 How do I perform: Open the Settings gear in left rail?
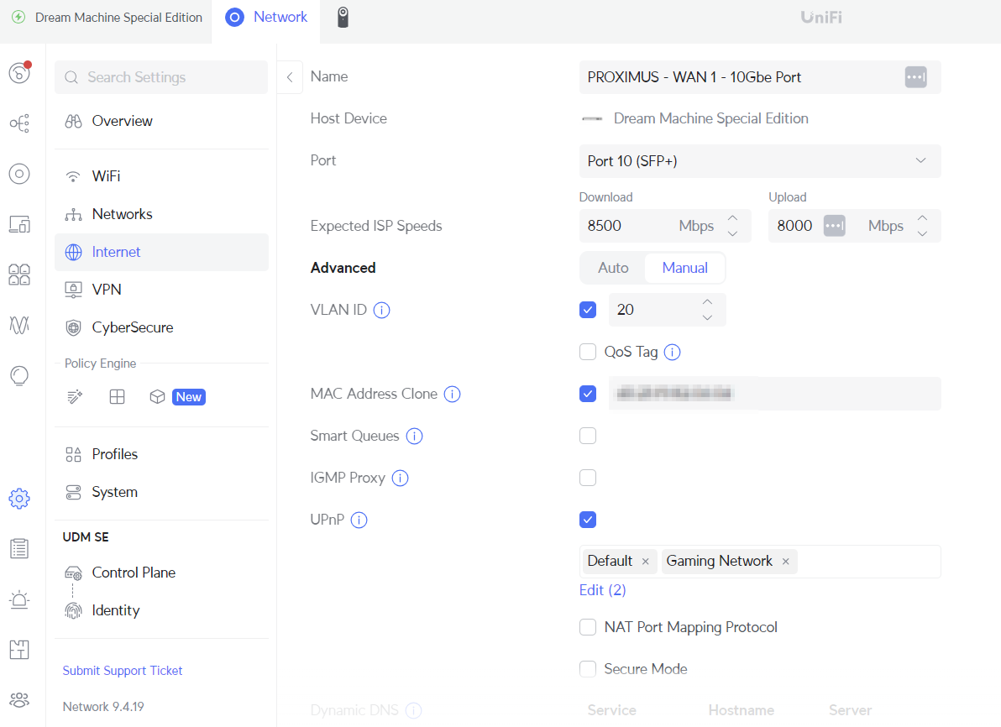[19, 499]
